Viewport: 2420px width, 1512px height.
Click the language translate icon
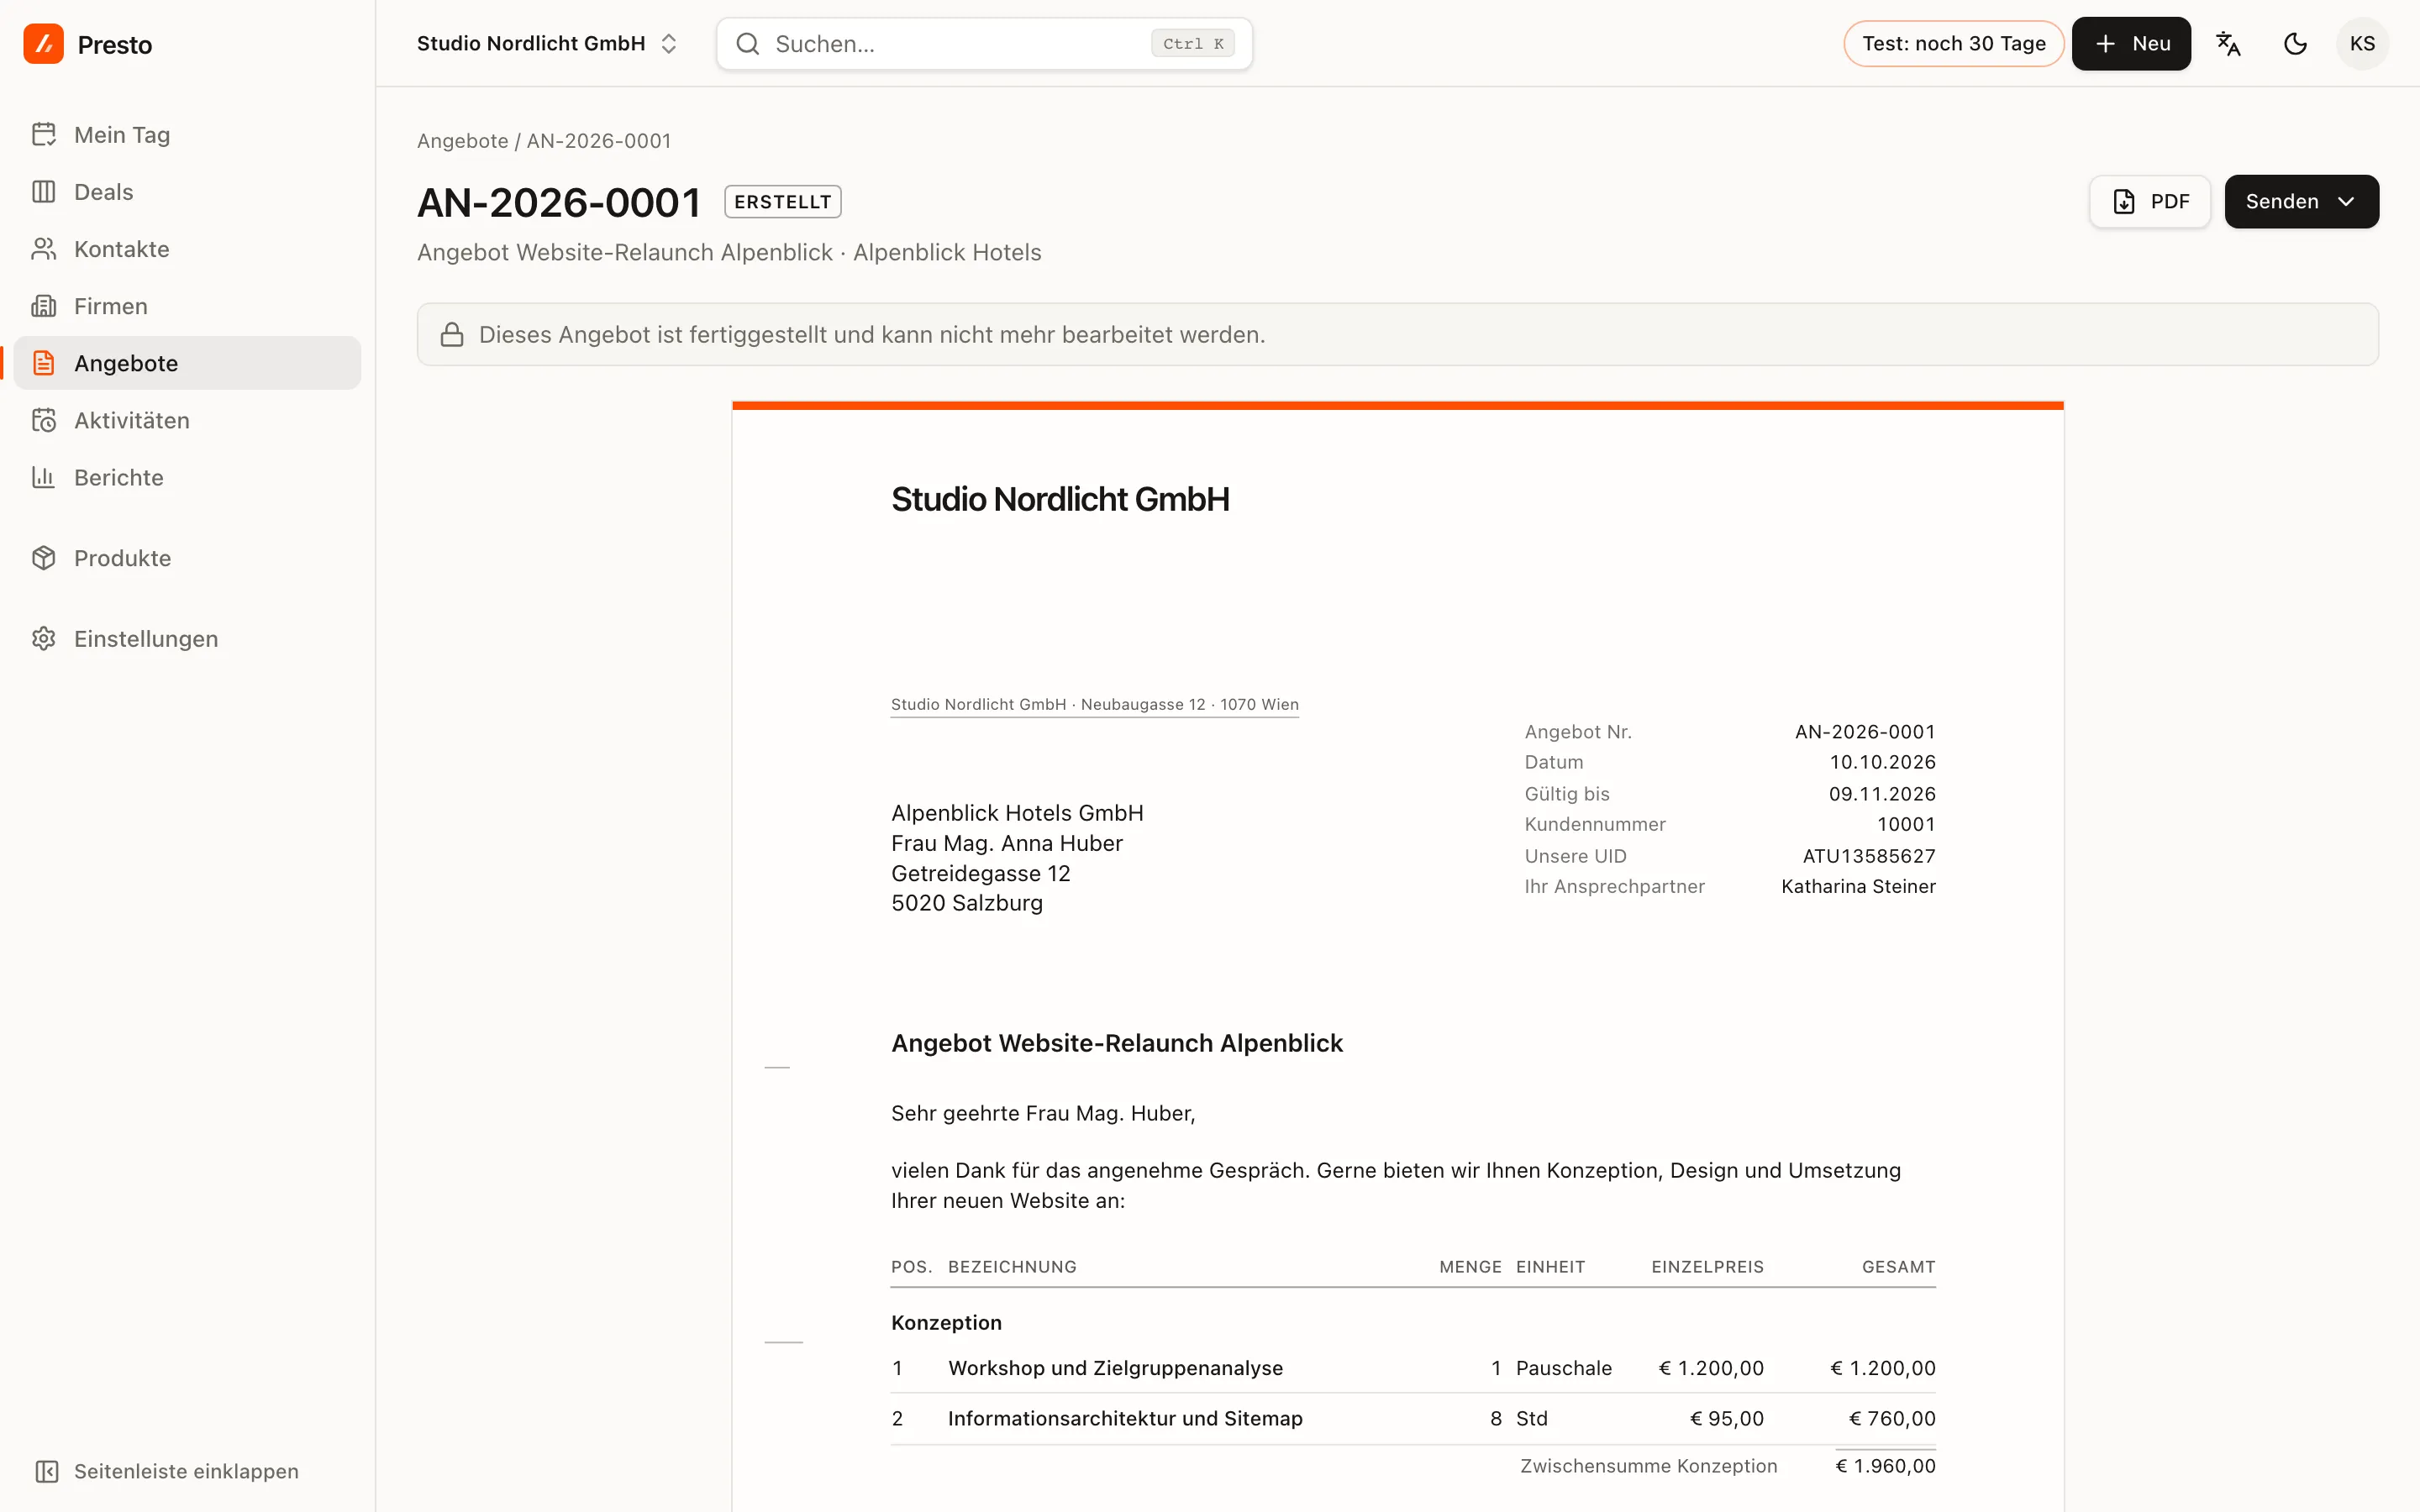coord(2228,44)
